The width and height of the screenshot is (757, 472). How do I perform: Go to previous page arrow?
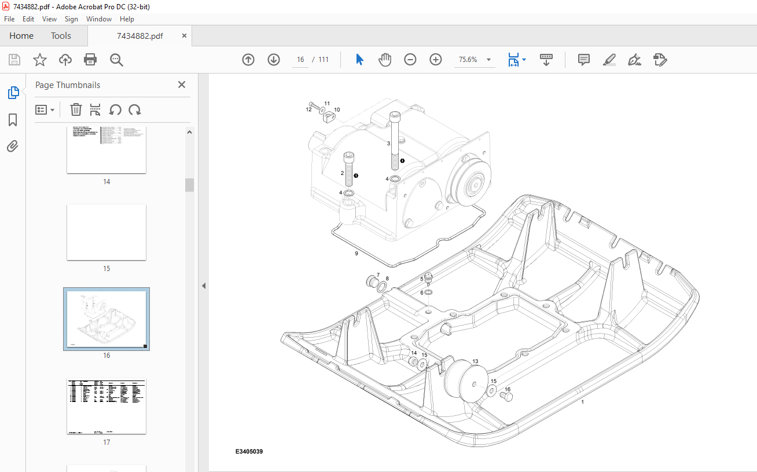point(248,60)
